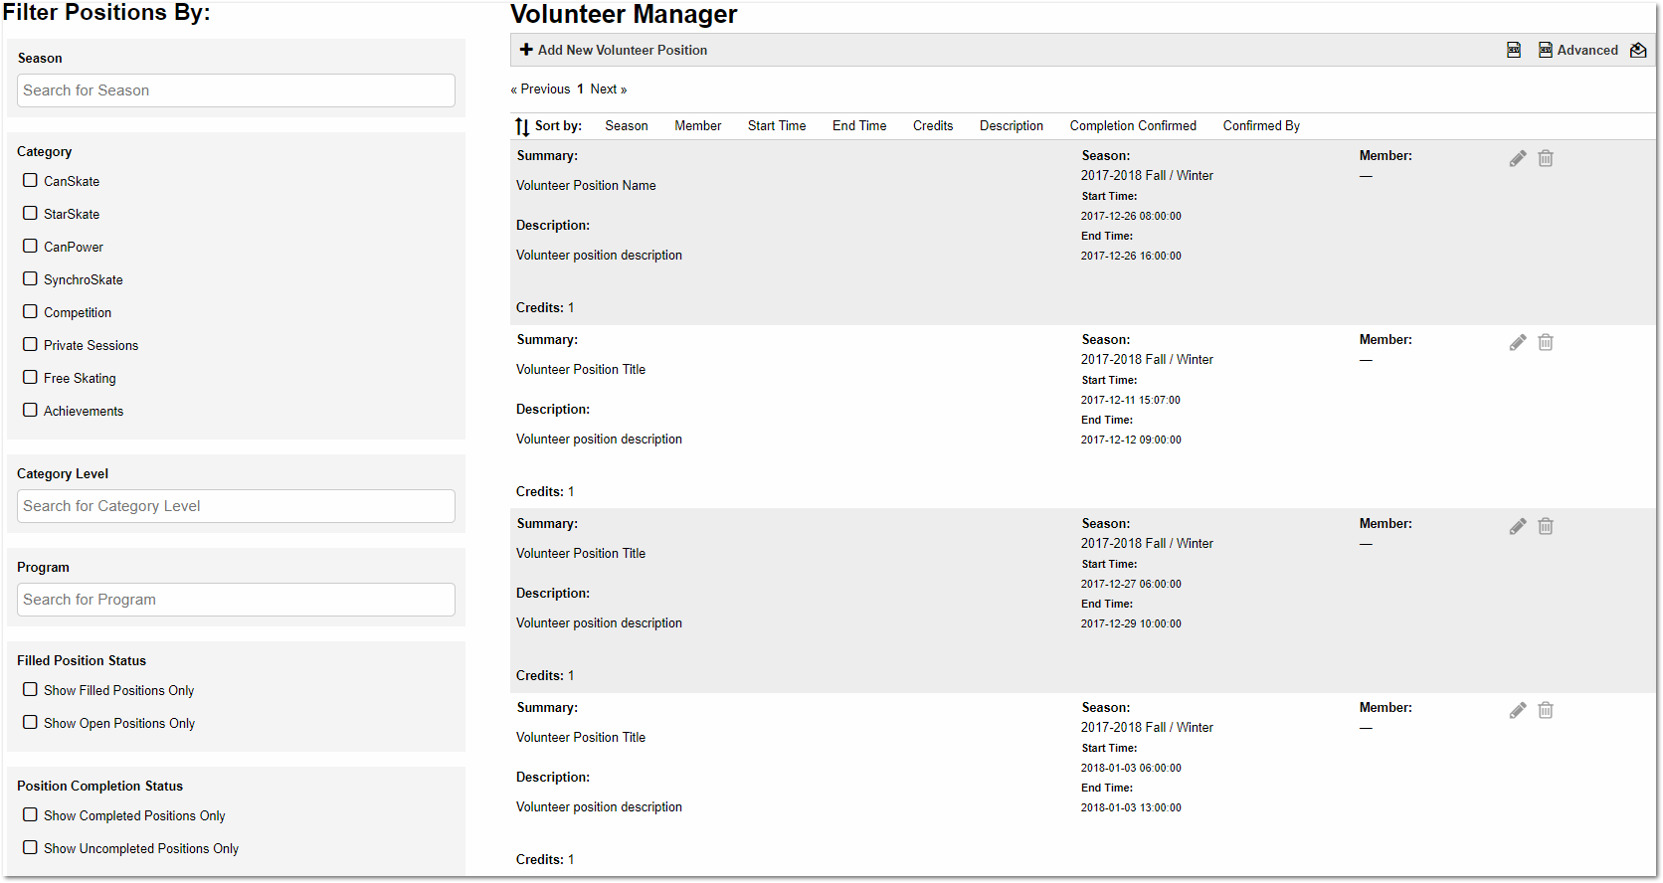Toggle sort direction arrows icon
This screenshot has width=1663, height=883.
(522, 126)
